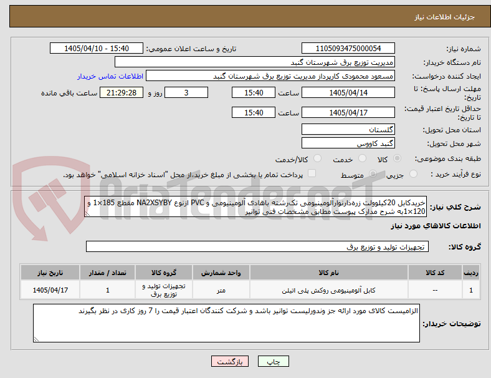Click the delivery city field گنبد کاووس
This screenshot has height=378, width=491.
[x=348, y=143]
